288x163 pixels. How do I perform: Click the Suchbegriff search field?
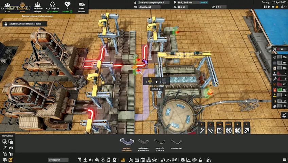(x=58, y=160)
